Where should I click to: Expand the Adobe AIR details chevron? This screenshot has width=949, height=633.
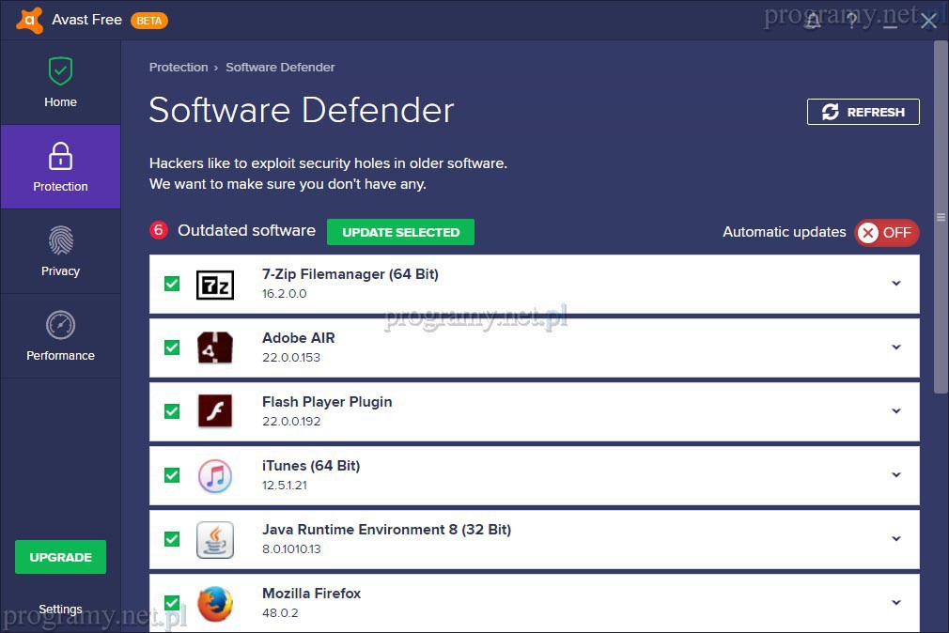(x=895, y=347)
